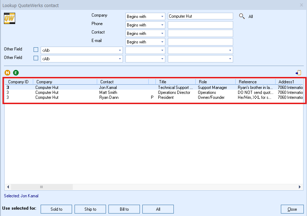The width and height of the screenshot is (307, 216).
Task: Click the Bill to button
Action: [124, 209]
